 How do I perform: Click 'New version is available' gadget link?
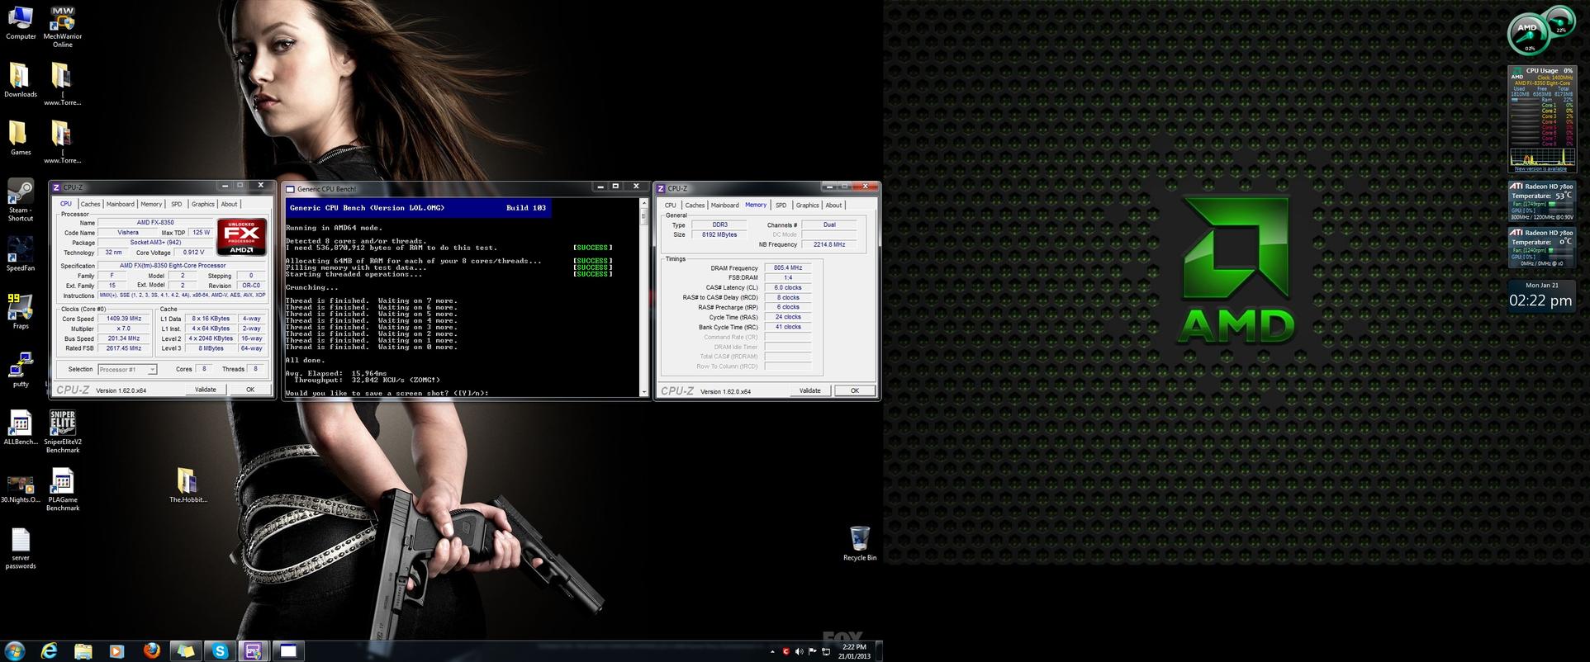pyautogui.click(x=1540, y=168)
